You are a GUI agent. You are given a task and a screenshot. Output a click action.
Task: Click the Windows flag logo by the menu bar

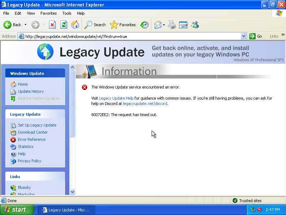279,13
